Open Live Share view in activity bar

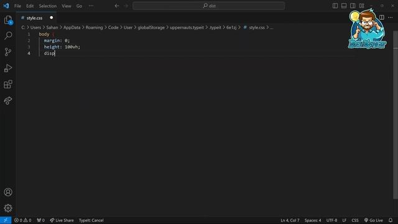pos(8,101)
